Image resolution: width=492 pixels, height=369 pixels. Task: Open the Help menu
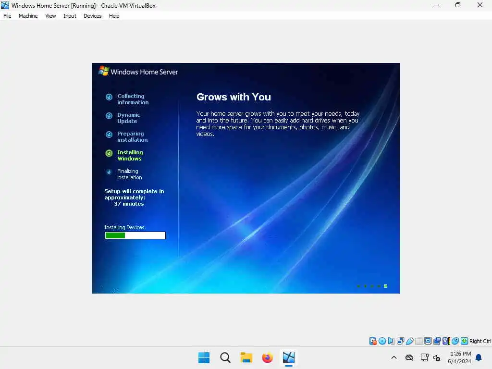pyautogui.click(x=114, y=16)
